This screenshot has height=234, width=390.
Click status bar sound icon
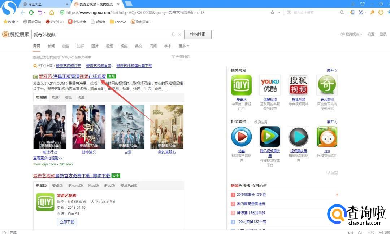coord(351,232)
